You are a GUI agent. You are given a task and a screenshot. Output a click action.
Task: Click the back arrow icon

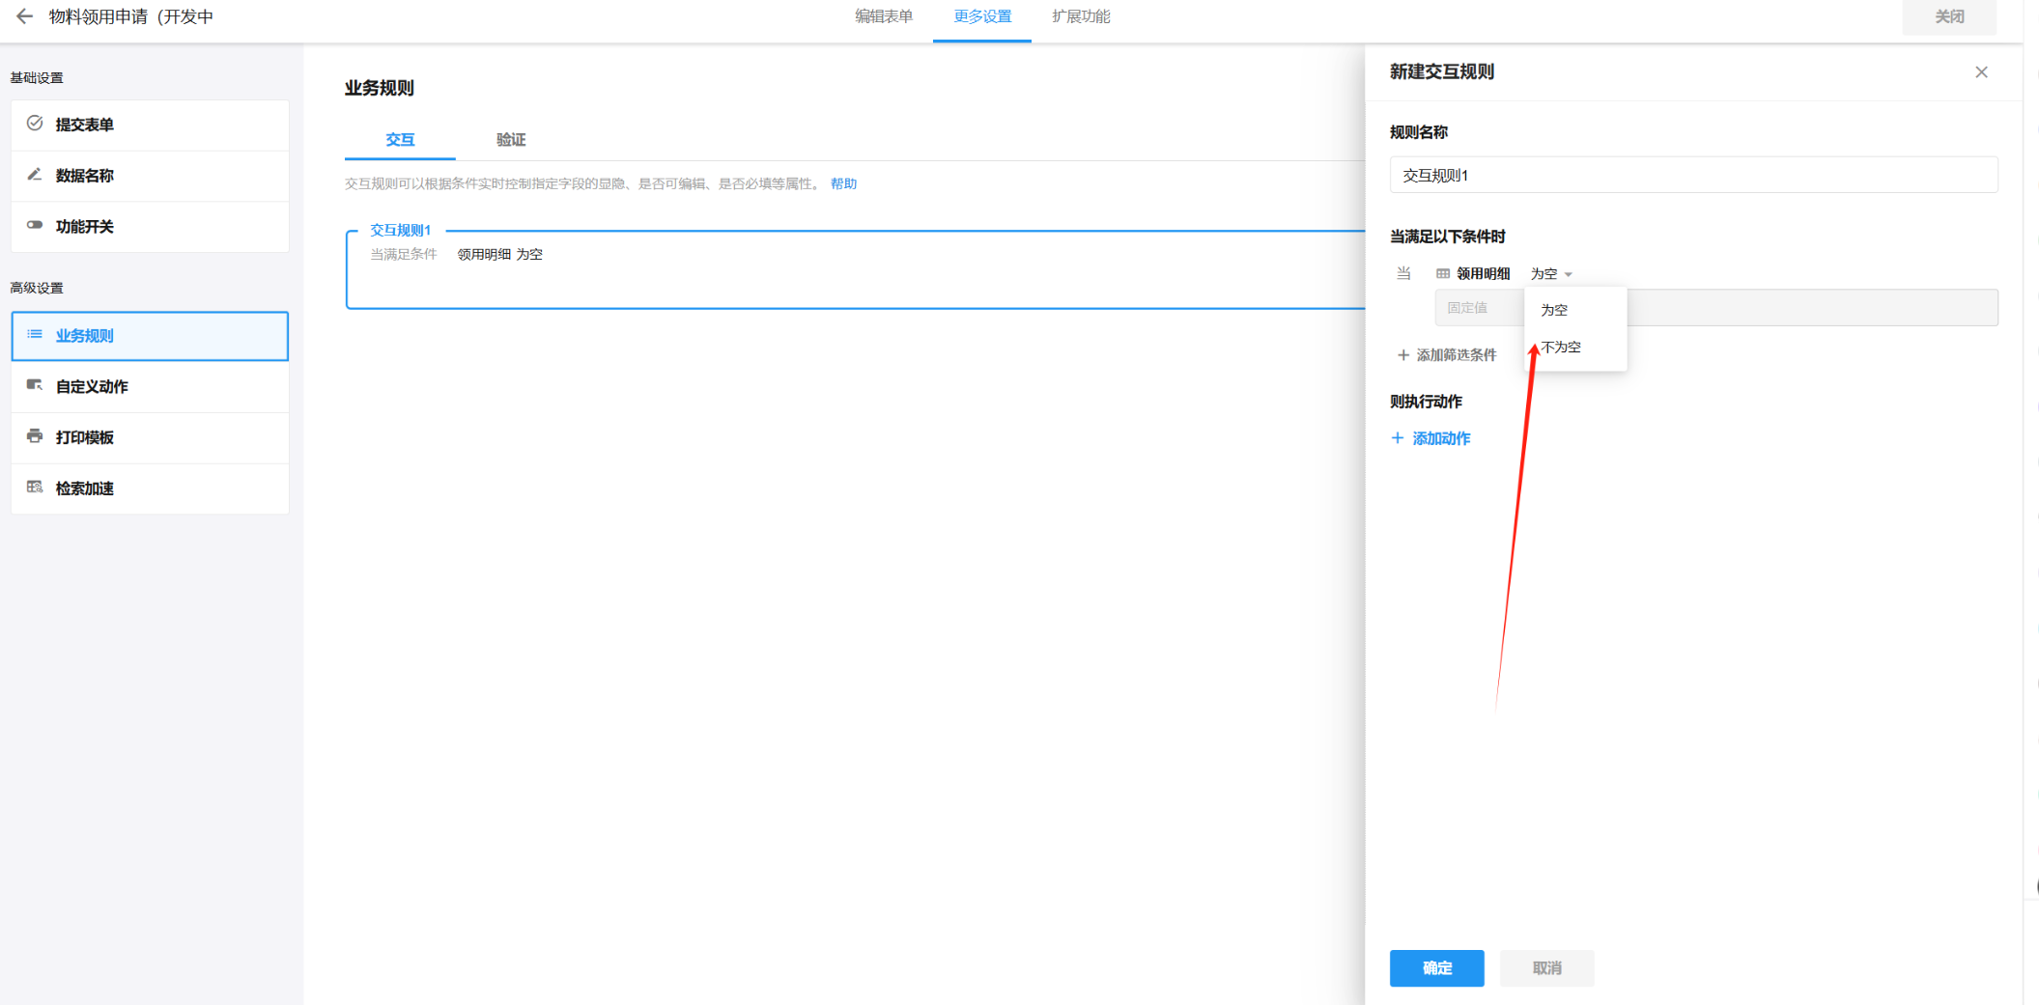click(x=25, y=16)
